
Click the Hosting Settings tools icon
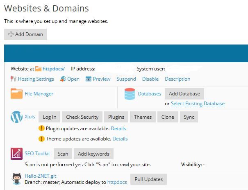[x=14, y=79]
